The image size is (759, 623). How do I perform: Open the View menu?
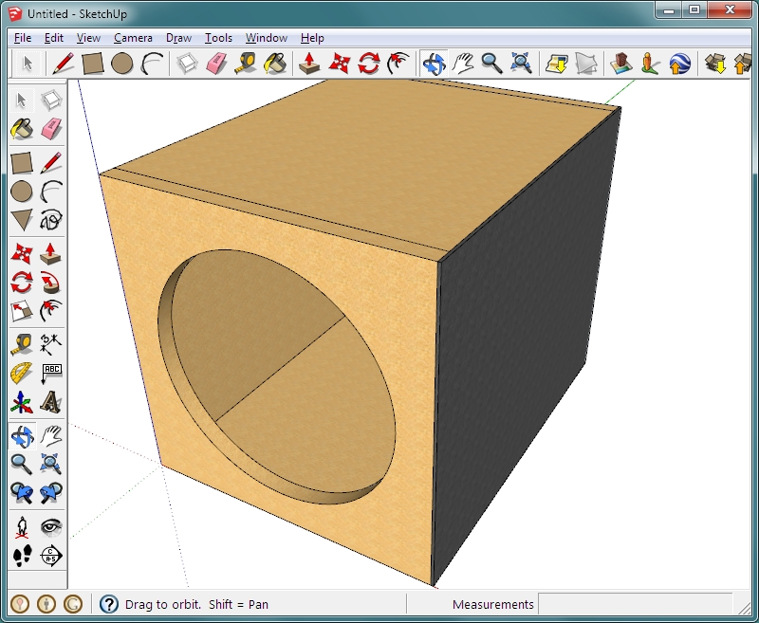[88, 38]
